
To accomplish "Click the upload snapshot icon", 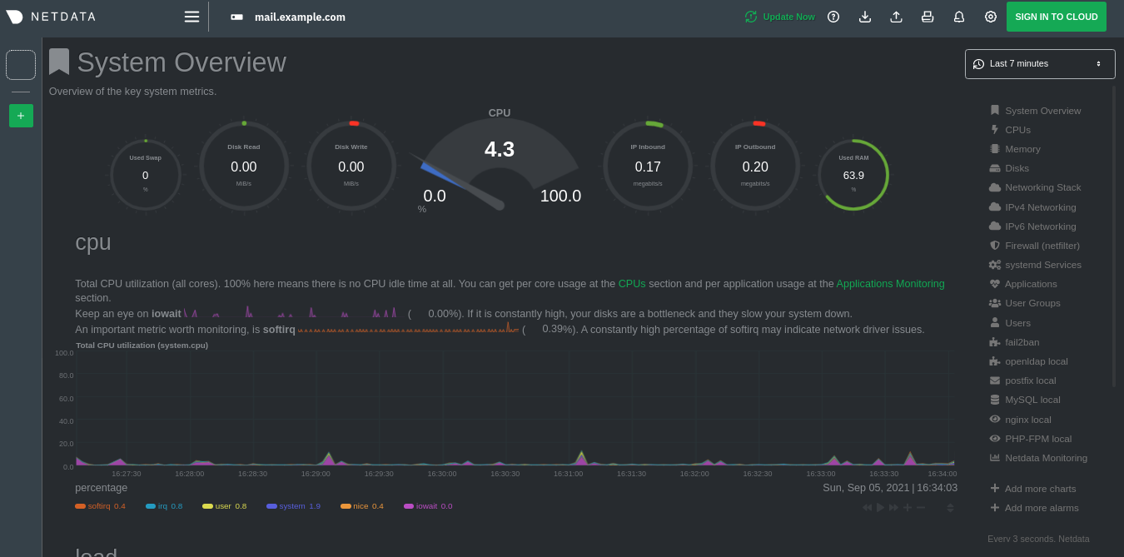I will tap(896, 17).
